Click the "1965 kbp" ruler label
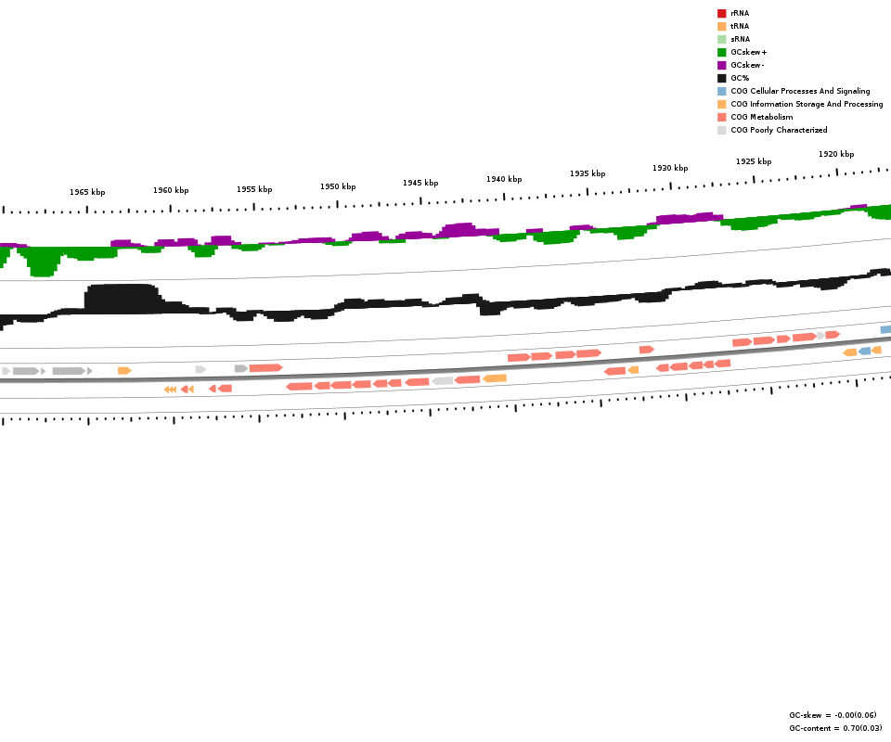Image resolution: width=891 pixels, height=742 pixels. pos(87,192)
